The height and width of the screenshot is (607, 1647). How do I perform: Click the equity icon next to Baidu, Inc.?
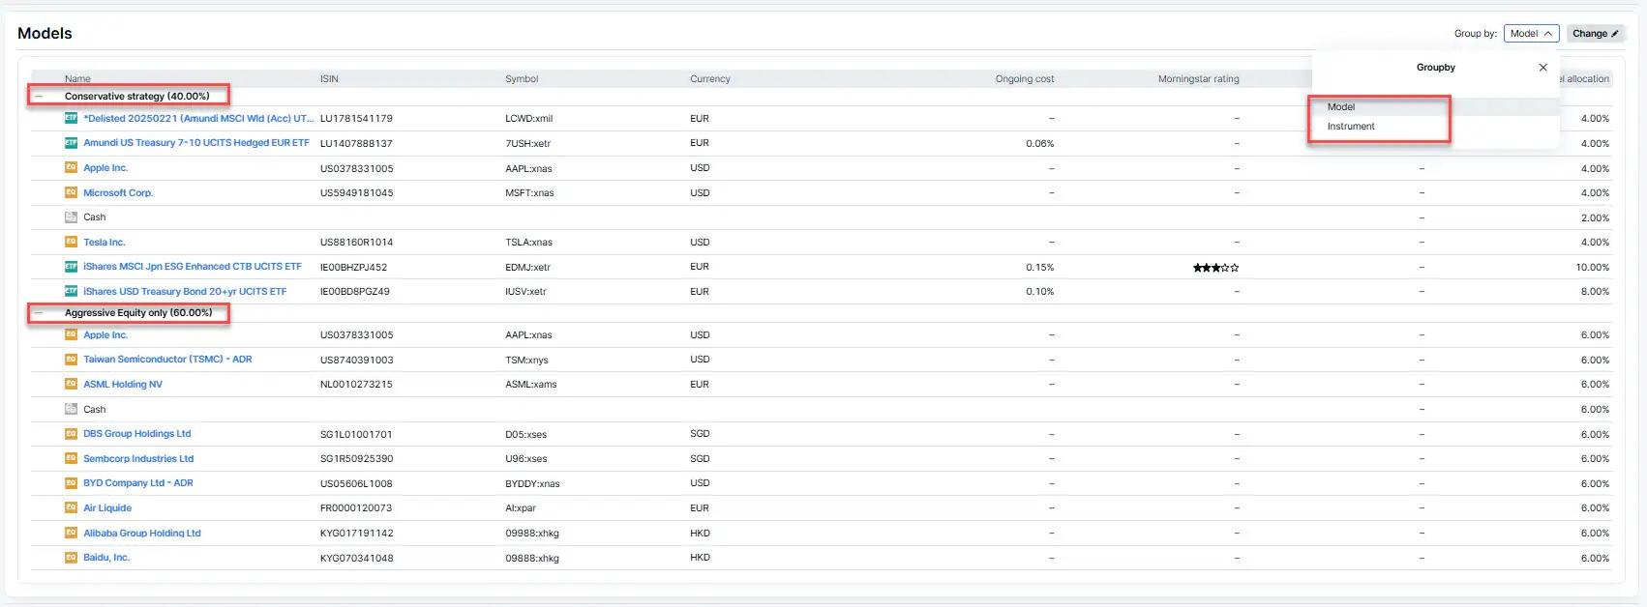tap(71, 558)
